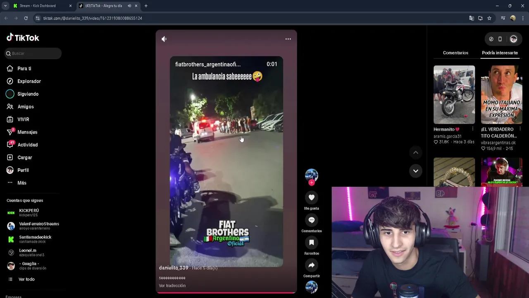The height and width of the screenshot is (298, 529).
Task: Open ValenFerreiroStreams followed account
Action: click(33, 226)
